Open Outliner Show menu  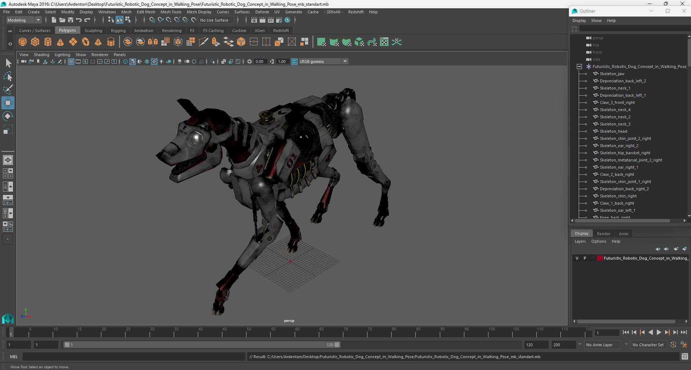596,20
